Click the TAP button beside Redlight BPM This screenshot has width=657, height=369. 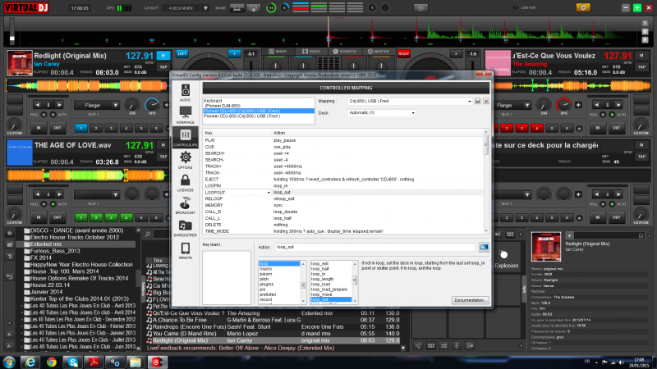click(162, 66)
